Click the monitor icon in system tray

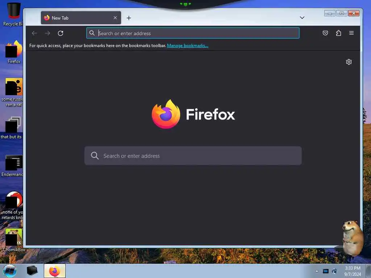(326, 271)
